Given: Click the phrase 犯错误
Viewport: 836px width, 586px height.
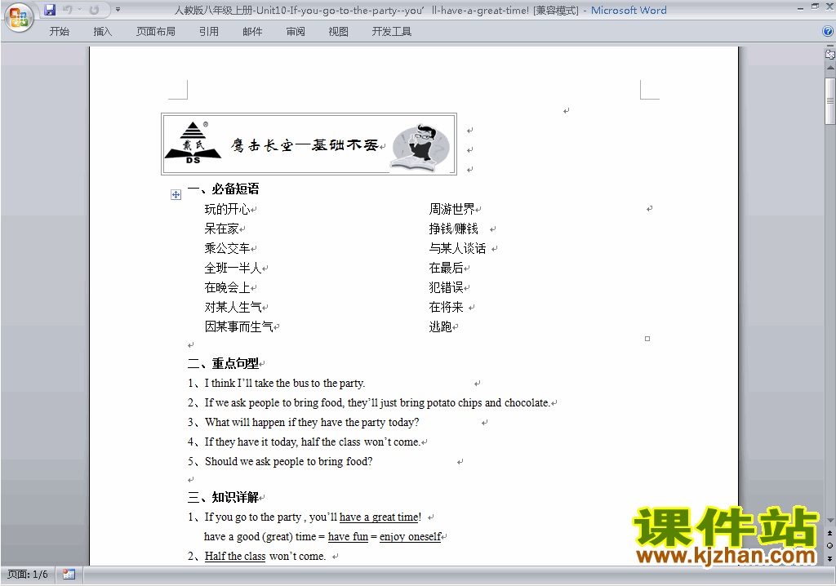Looking at the screenshot, I should coord(447,287).
